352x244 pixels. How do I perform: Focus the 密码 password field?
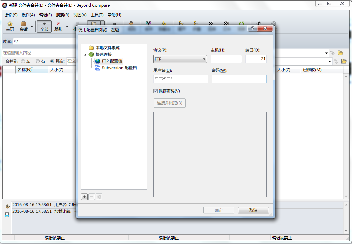click(x=239, y=79)
